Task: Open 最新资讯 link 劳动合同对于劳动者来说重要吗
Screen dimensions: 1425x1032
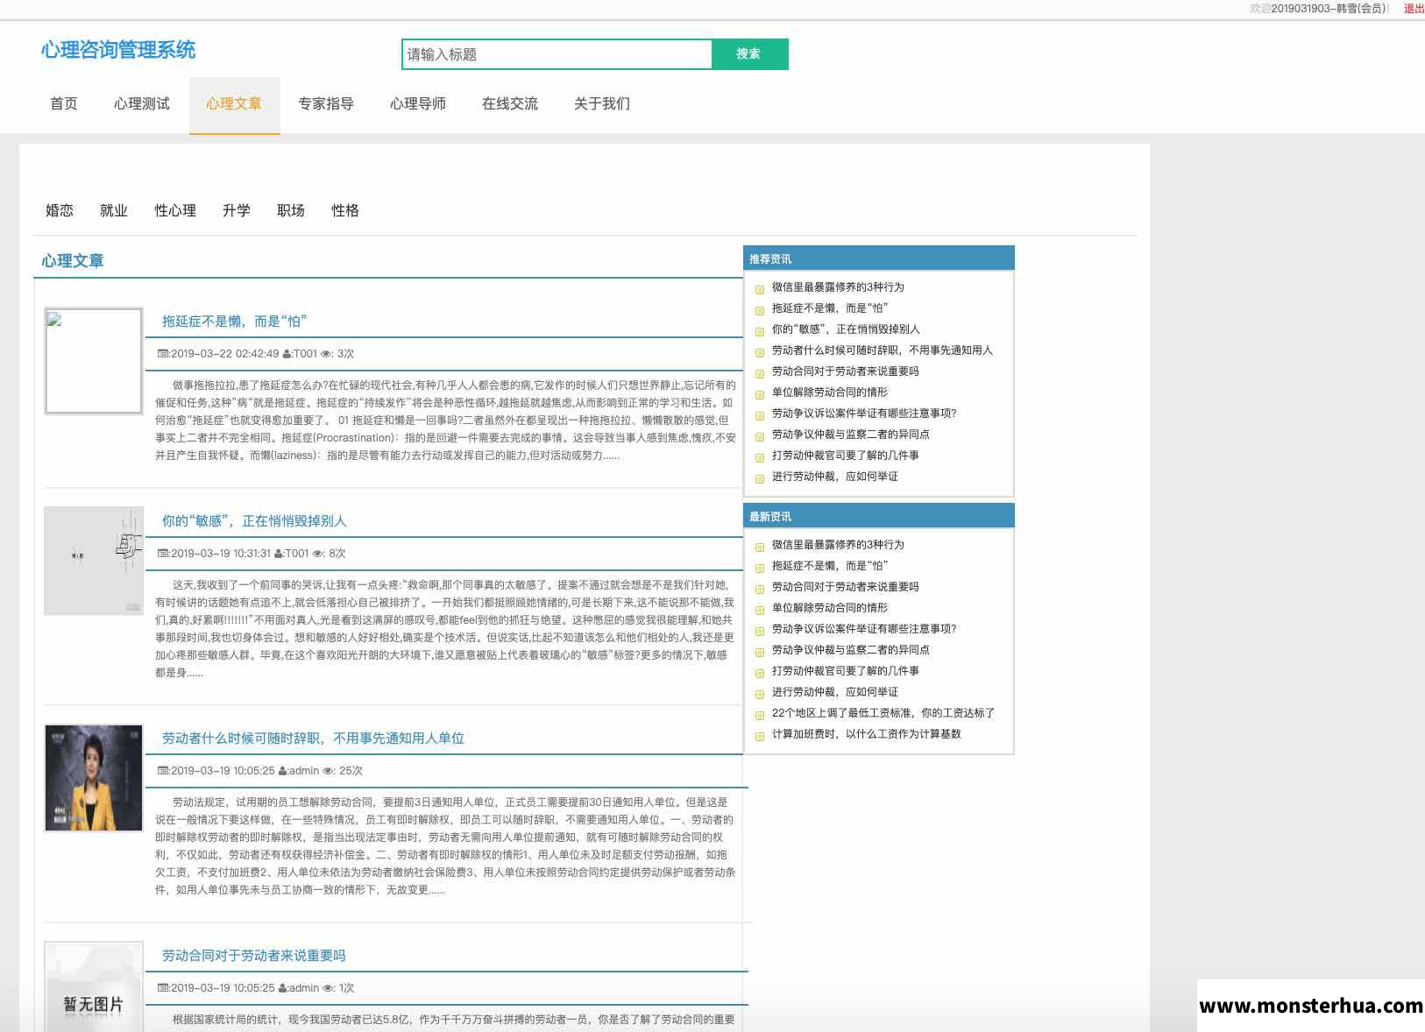Action: (x=846, y=587)
